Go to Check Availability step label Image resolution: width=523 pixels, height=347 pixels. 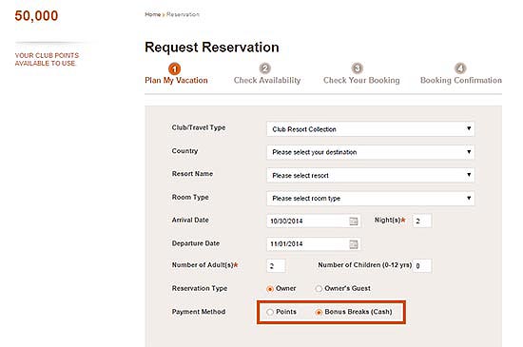pyautogui.click(x=267, y=81)
